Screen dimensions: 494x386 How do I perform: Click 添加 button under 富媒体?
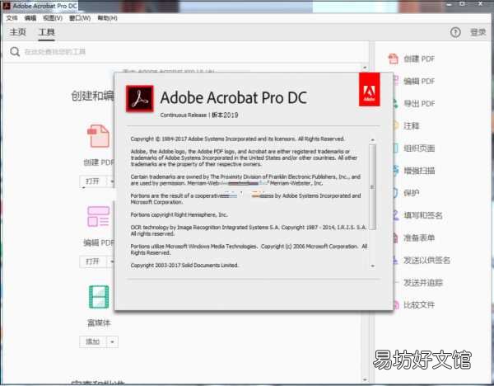tap(93, 341)
